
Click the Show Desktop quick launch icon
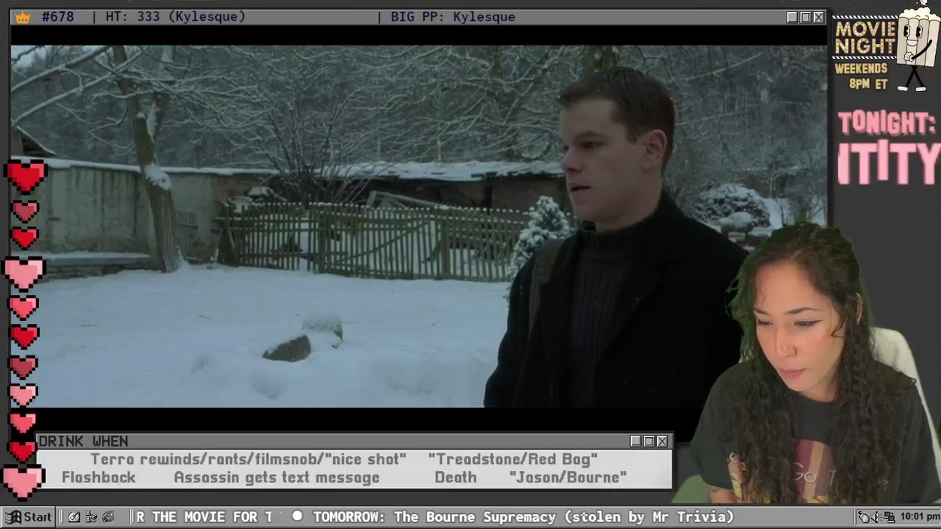tap(74, 517)
